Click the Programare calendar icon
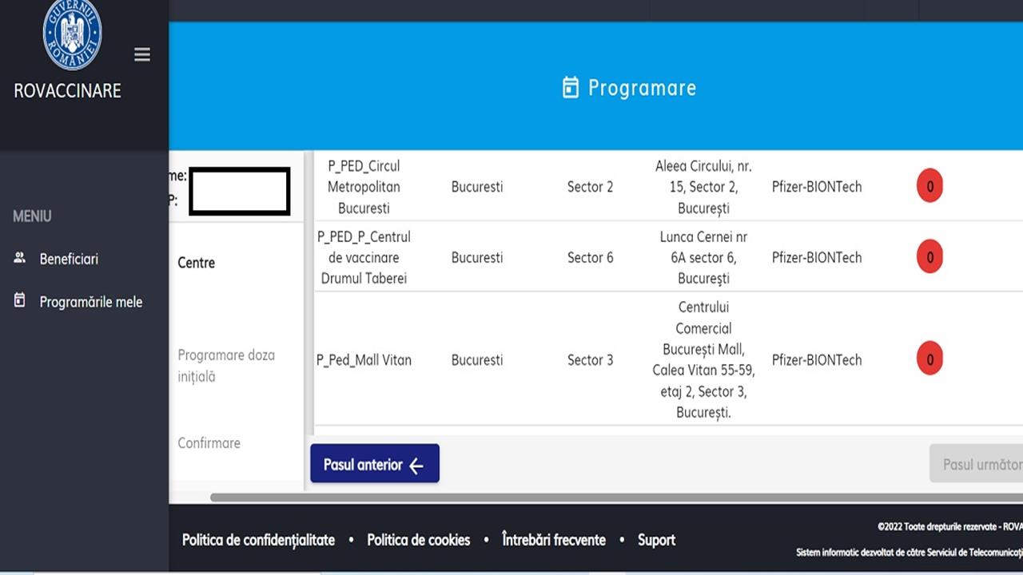 point(571,88)
